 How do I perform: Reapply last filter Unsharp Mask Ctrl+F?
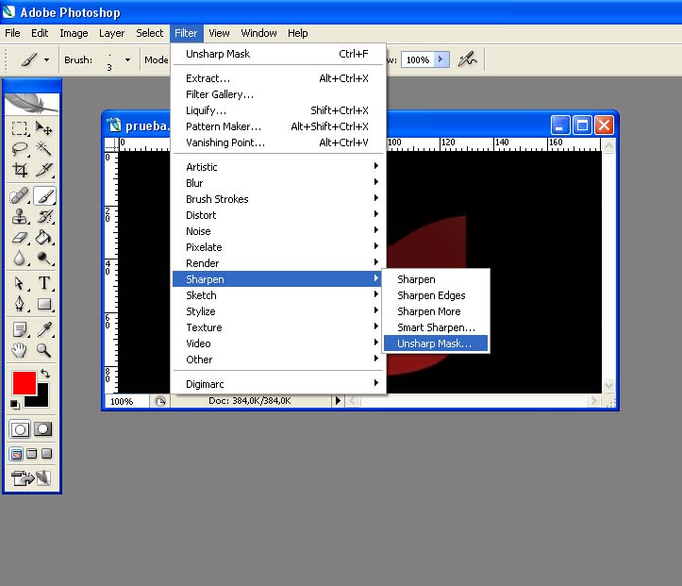(277, 54)
